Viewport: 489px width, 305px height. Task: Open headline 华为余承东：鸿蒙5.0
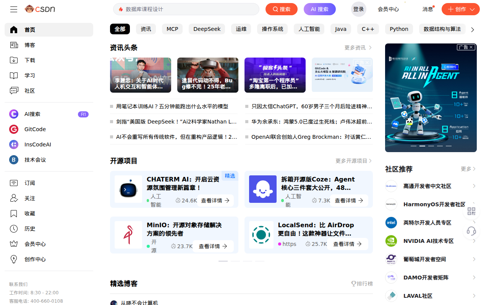pos(312,122)
